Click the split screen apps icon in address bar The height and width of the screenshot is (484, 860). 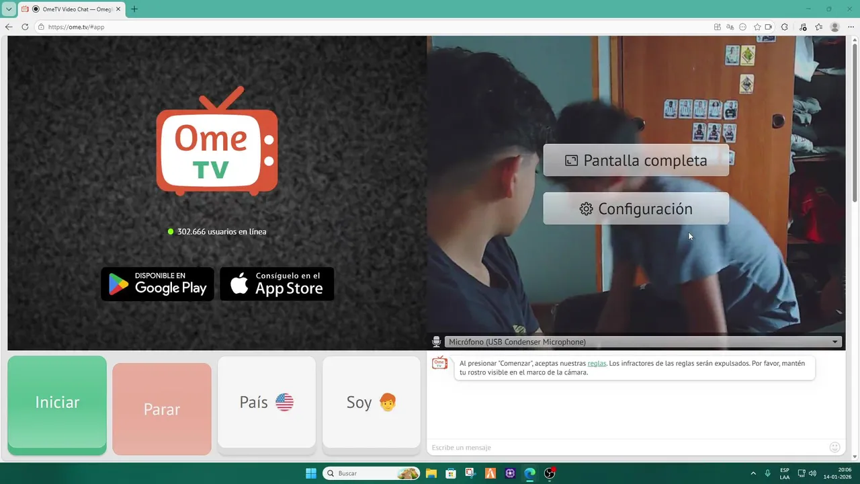click(718, 27)
